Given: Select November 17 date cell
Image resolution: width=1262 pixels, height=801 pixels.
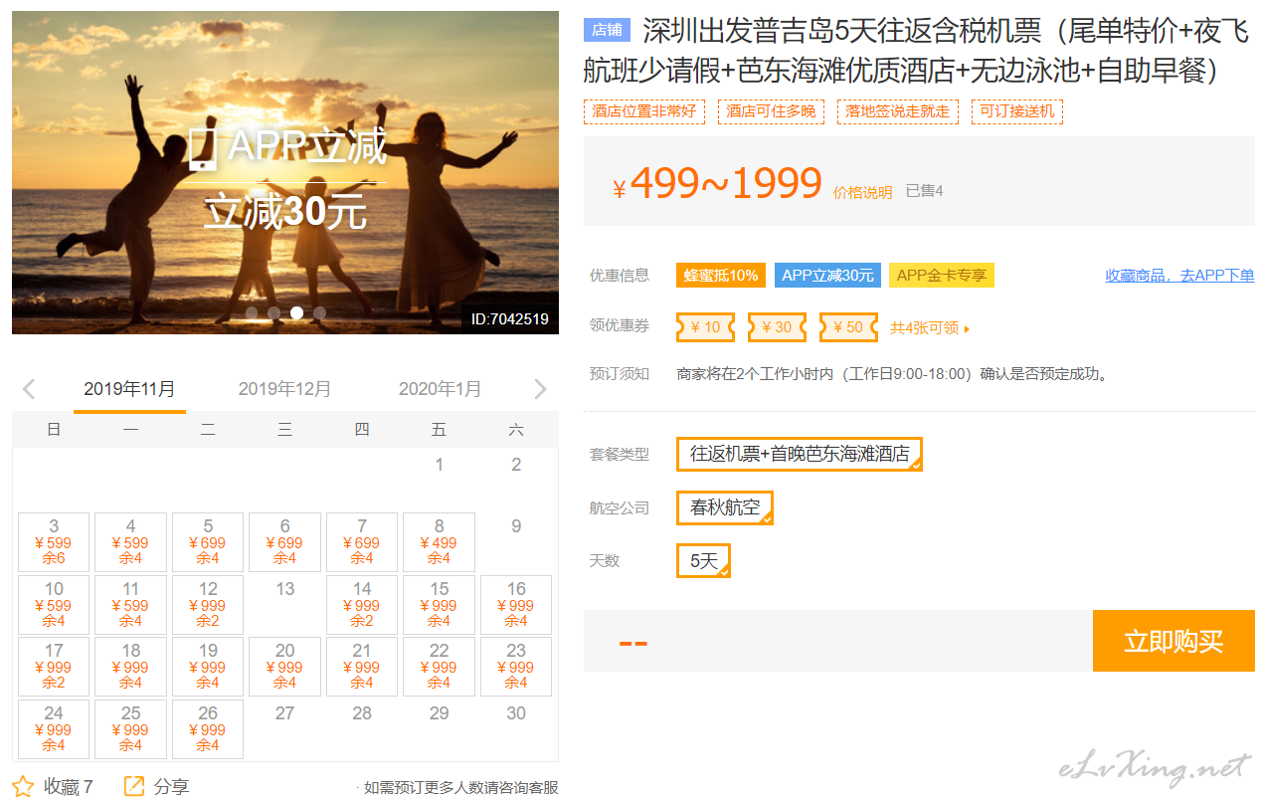Looking at the screenshot, I should [x=54, y=667].
